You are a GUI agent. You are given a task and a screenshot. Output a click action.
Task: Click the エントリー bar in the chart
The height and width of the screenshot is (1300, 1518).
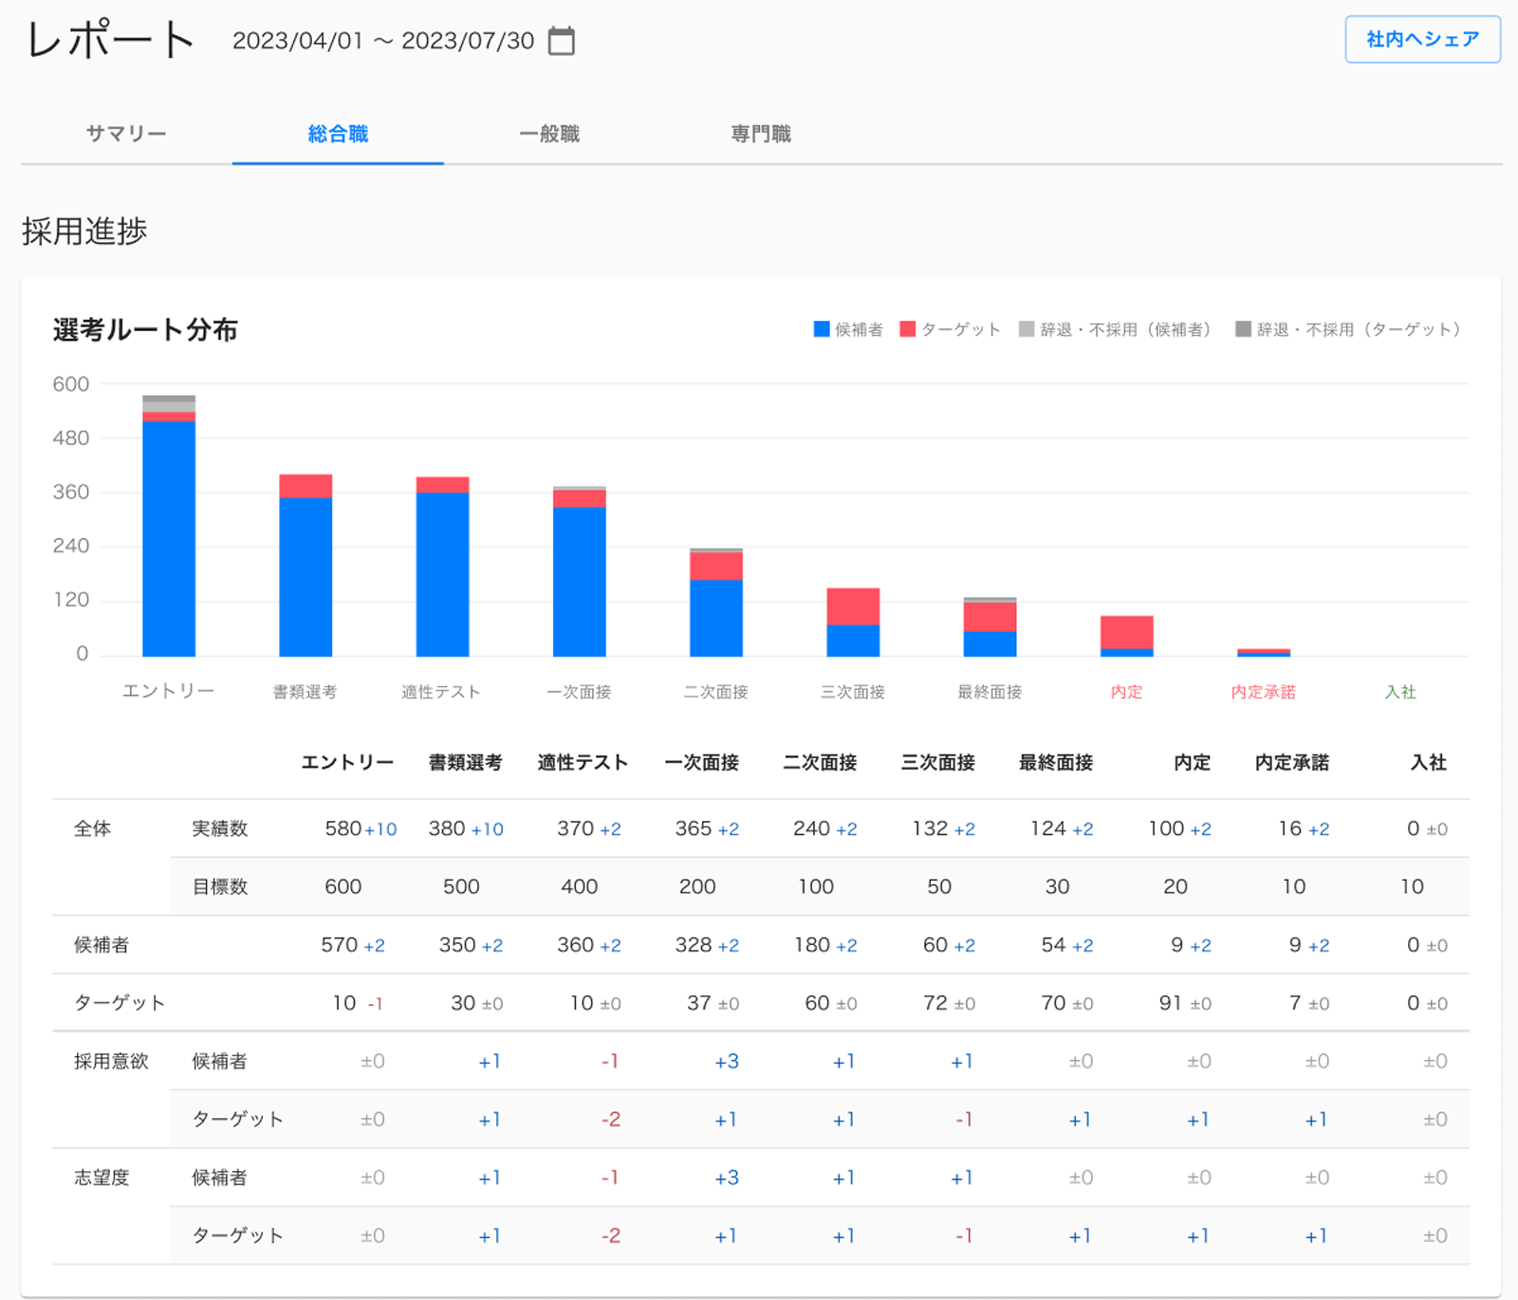click(169, 526)
